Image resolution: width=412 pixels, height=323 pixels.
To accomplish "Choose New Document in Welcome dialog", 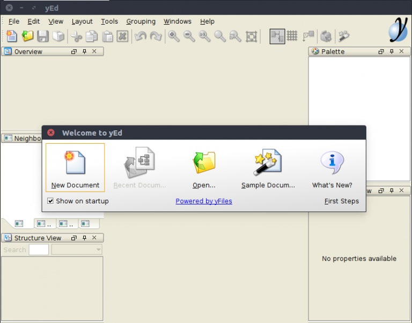I will point(75,168).
